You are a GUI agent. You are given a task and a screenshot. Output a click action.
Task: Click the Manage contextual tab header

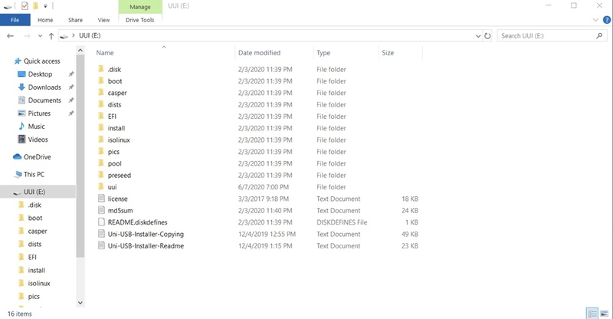[x=140, y=7]
